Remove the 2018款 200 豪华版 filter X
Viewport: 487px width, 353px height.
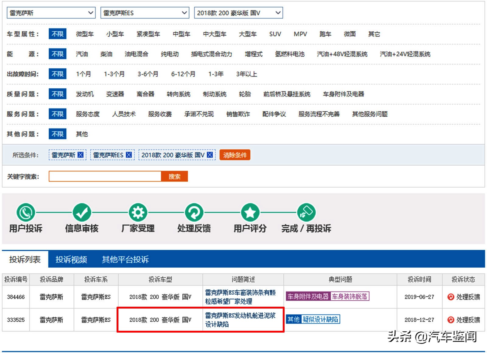(x=210, y=155)
